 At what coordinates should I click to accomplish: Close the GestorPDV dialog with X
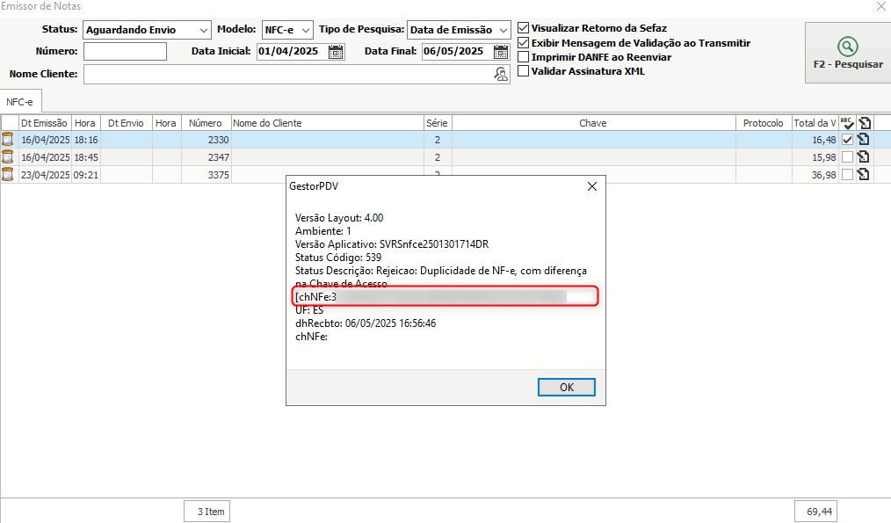click(592, 186)
